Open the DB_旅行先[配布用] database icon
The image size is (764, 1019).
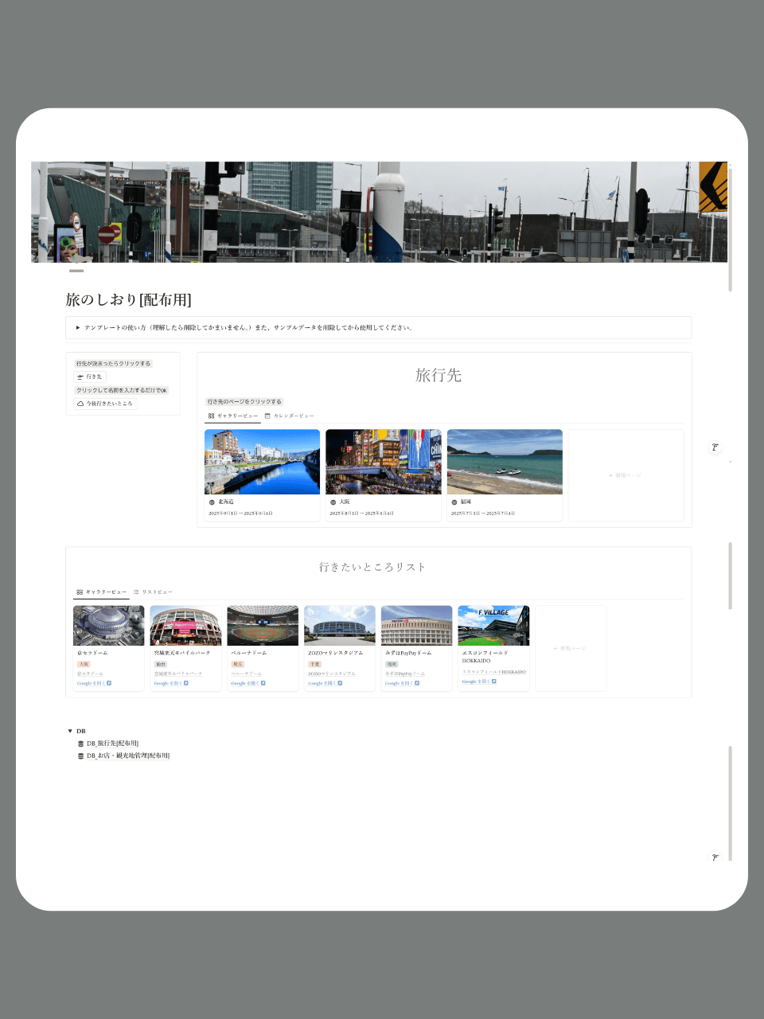[x=80, y=744]
